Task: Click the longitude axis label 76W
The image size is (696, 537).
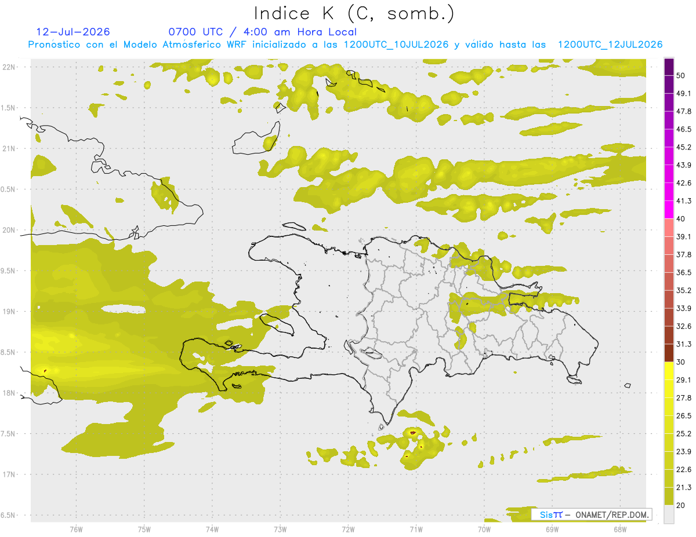Action: point(76,529)
